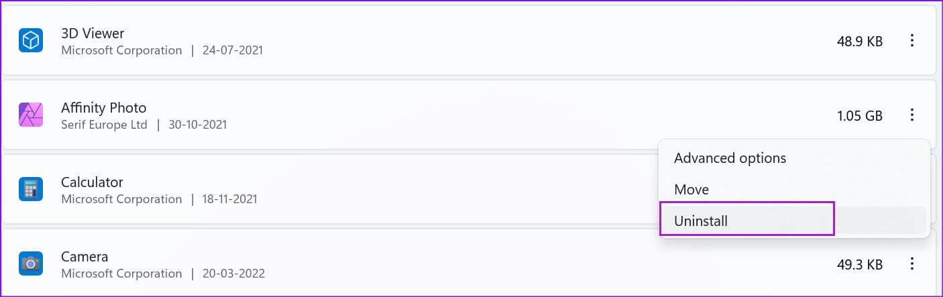Open the three-dot menu for 3D Viewer

pos(911,41)
